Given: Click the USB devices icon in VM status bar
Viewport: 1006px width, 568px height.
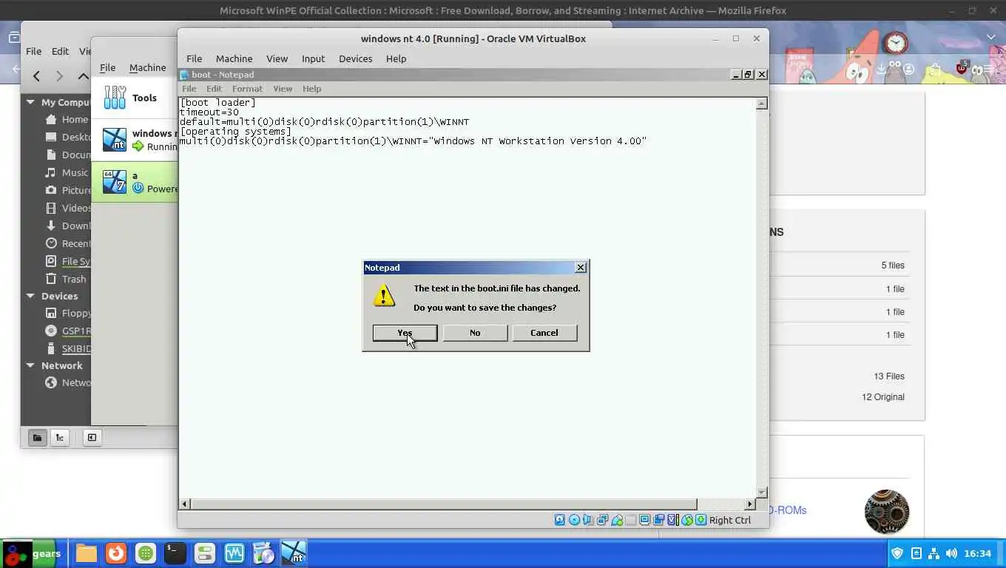Looking at the screenshot, I should 617,520.
